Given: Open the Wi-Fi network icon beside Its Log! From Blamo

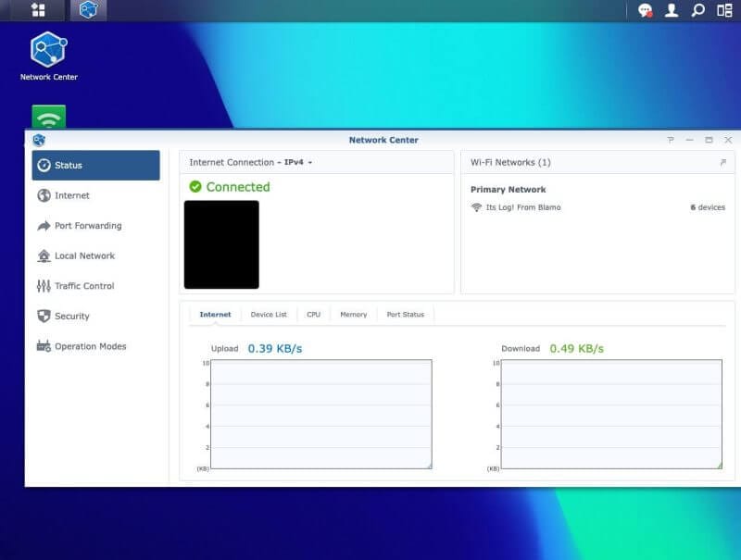Looking at the screenshot, I should (x=475, y=207).
